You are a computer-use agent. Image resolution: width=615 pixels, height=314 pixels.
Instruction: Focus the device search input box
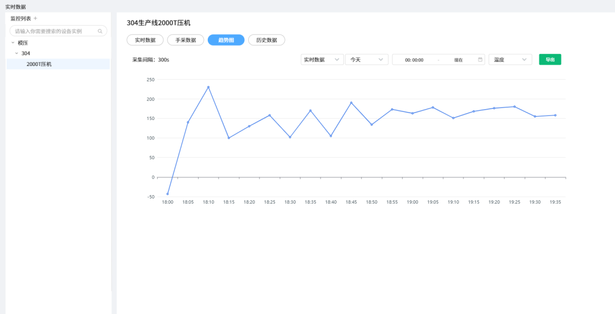tap(55, 31)
